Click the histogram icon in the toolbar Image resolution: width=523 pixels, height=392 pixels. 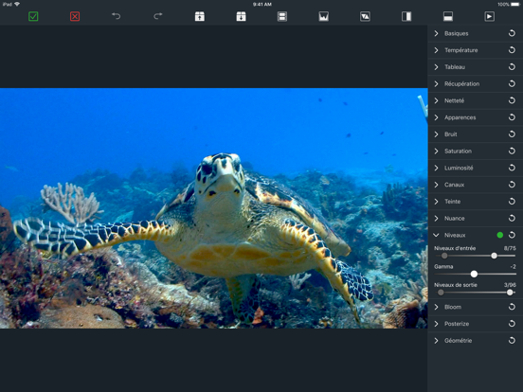323,16
